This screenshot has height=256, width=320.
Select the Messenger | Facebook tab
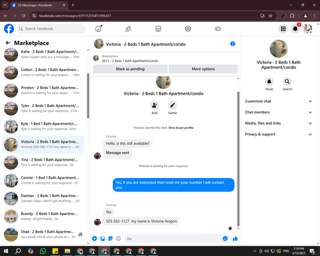[39, 5]
